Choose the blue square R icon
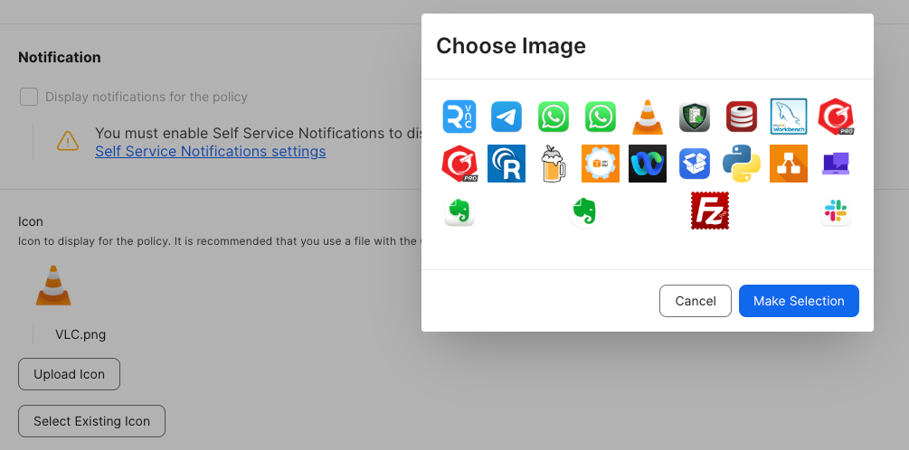 (507, 164)
